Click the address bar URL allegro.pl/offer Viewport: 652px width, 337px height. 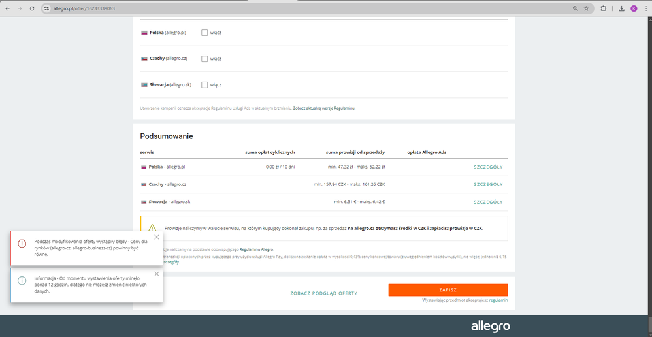[x=84, y=8]
